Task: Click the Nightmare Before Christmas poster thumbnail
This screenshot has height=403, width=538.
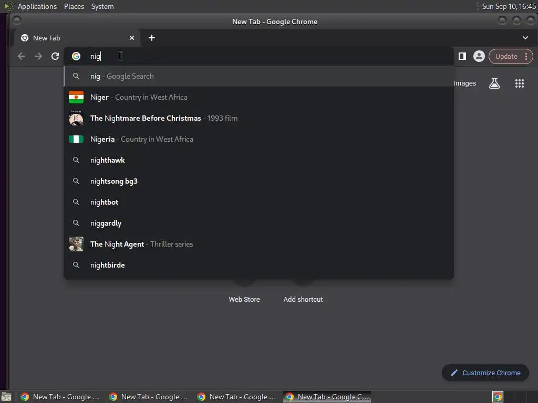Action: (x=76, y=118)
